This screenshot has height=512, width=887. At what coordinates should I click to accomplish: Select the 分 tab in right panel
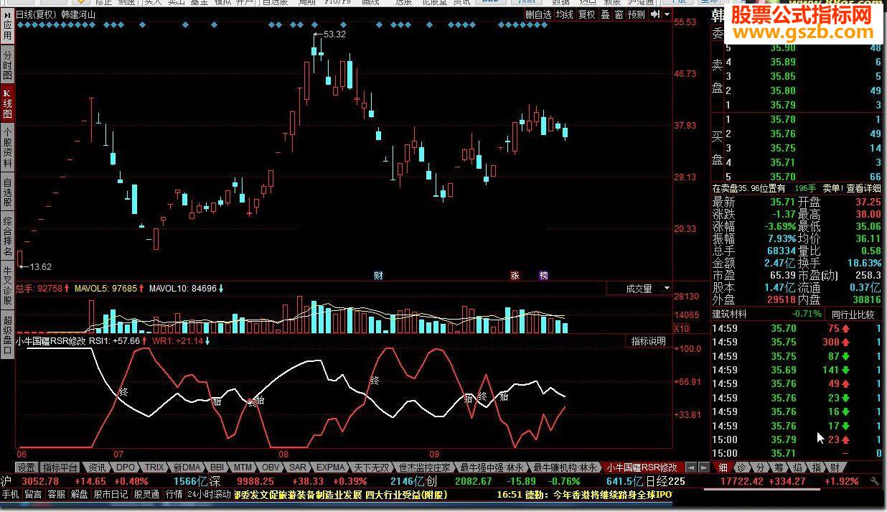(760, 467)
